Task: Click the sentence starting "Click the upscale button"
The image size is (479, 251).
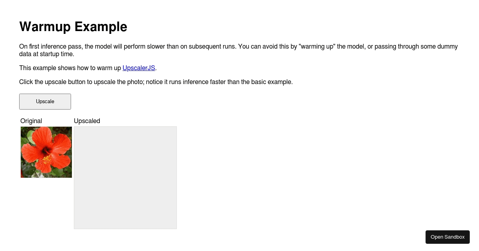Action: (x=156, y=82)
